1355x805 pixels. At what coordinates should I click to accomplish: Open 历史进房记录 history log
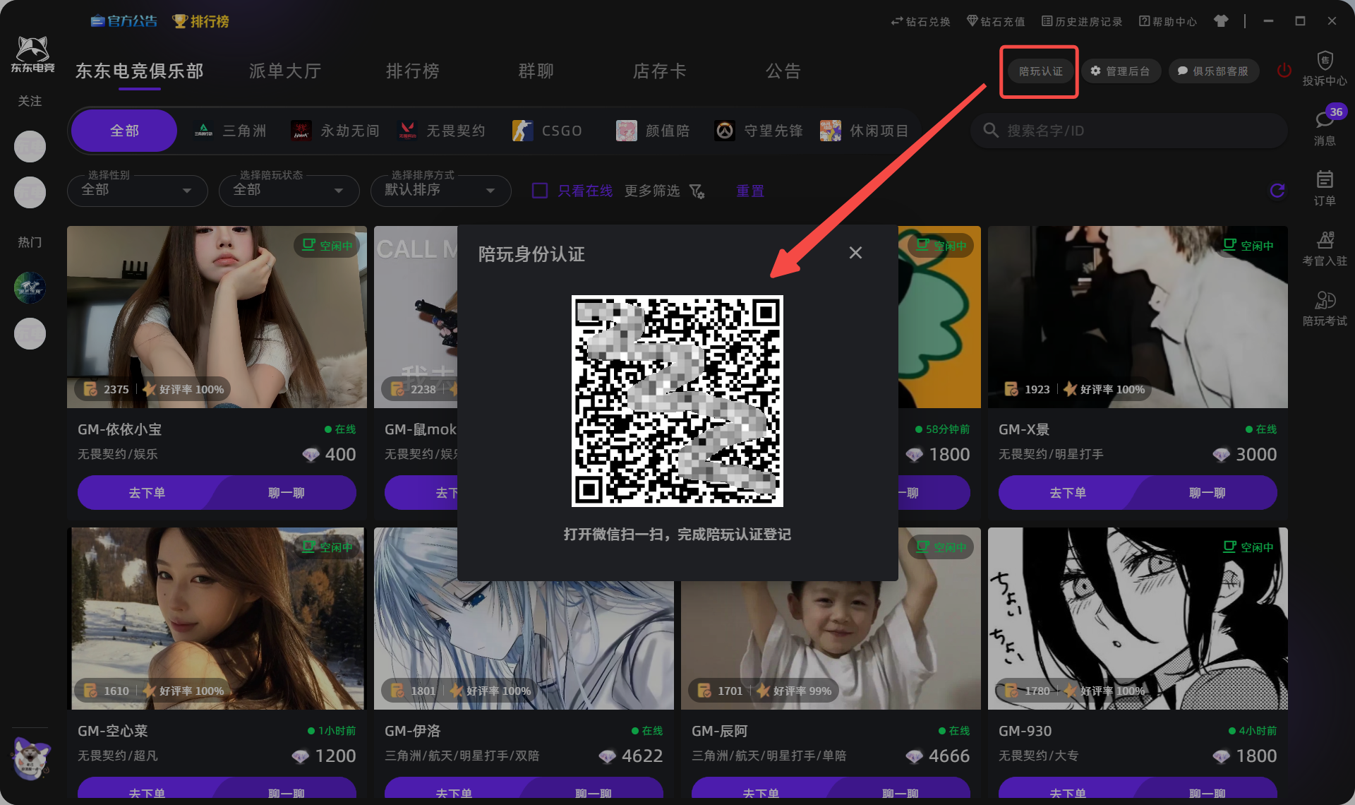(1081, 21)
